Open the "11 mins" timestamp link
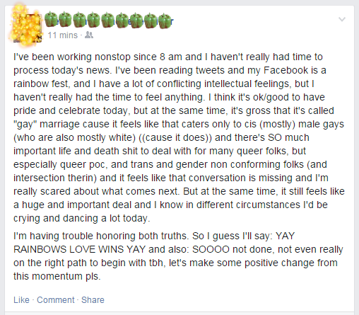This screenshot has height=315, width=359. [x=63, y=35]
